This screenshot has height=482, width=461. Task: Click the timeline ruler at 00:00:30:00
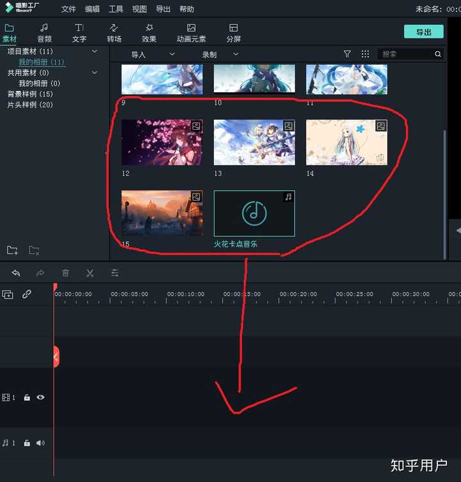pos(410,295)
